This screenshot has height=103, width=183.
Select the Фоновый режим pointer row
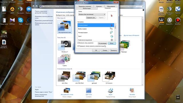(x=96, y=33)
